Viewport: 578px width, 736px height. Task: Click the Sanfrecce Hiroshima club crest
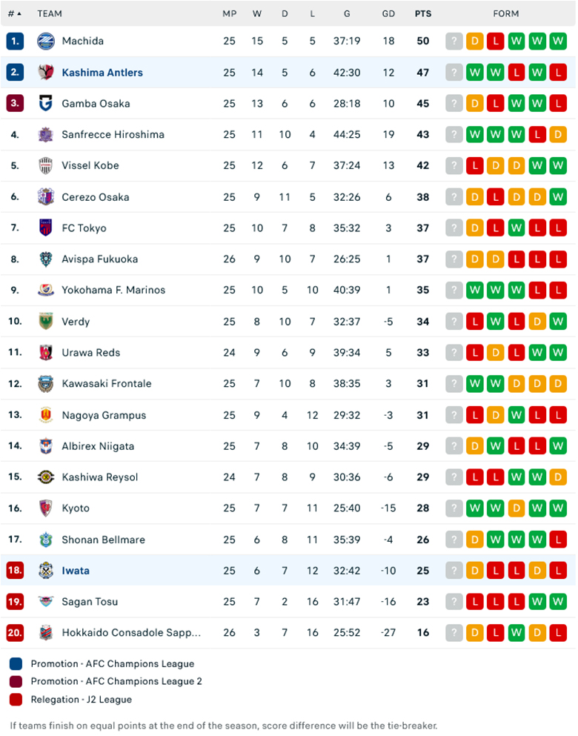pos(46,134)
